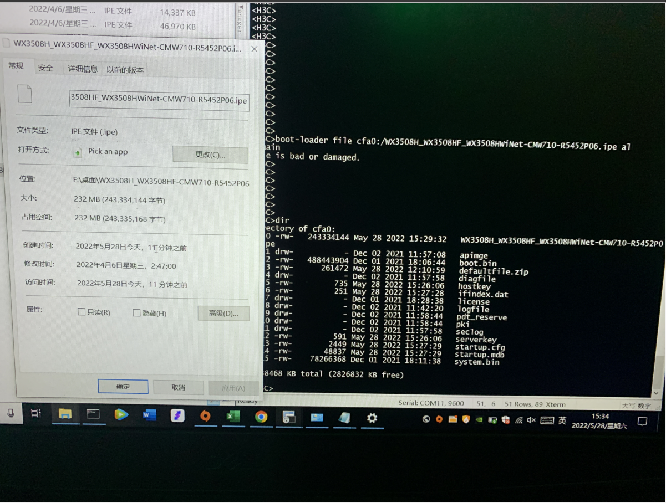Viewport: 666px width, 503px height.
Task: Click serverkey in directory listing
Action: (x=476, y=340)
